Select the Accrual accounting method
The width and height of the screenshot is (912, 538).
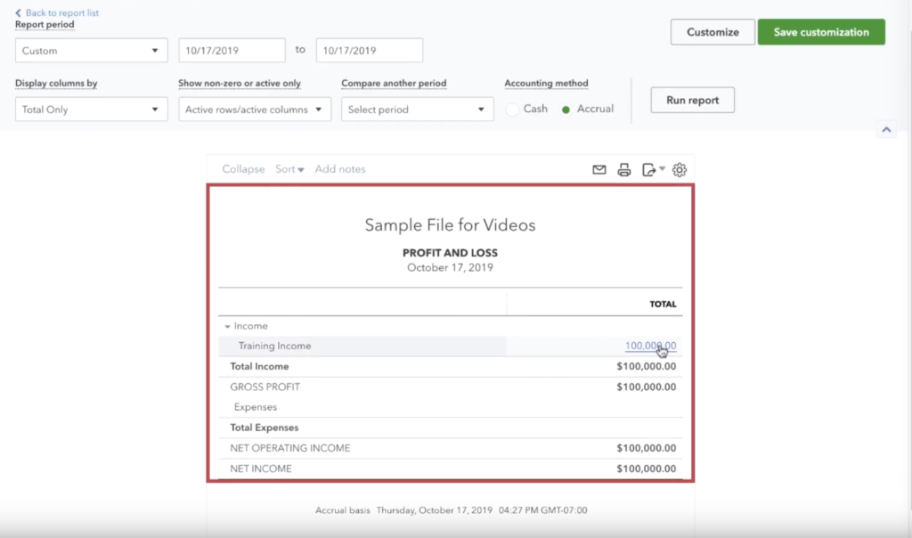point(566,110)
